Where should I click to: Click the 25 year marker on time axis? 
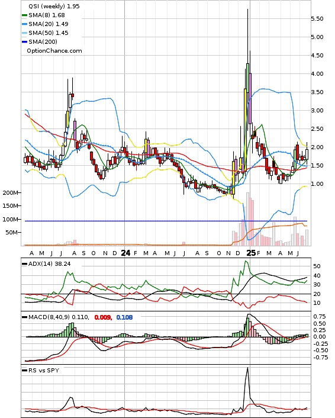coord(251,253)
